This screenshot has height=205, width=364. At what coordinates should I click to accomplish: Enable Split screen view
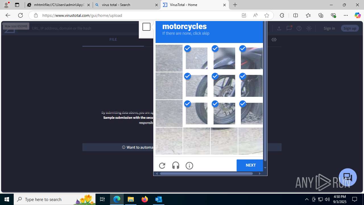(x=295, y=15)
